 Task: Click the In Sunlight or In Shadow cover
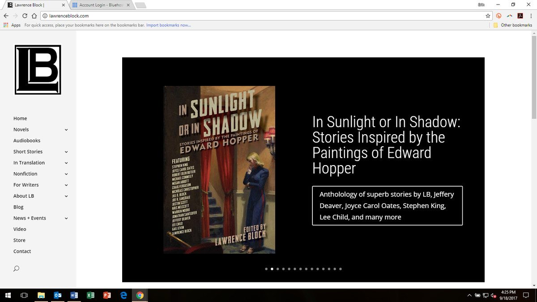point(219,170)
